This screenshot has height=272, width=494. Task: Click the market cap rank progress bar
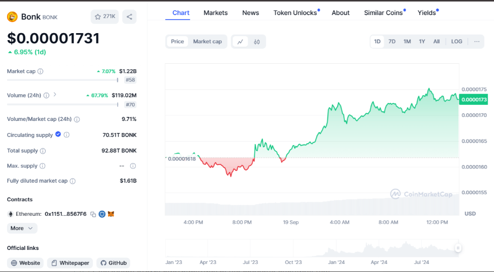pyautogui.click(x=62, y=80)
